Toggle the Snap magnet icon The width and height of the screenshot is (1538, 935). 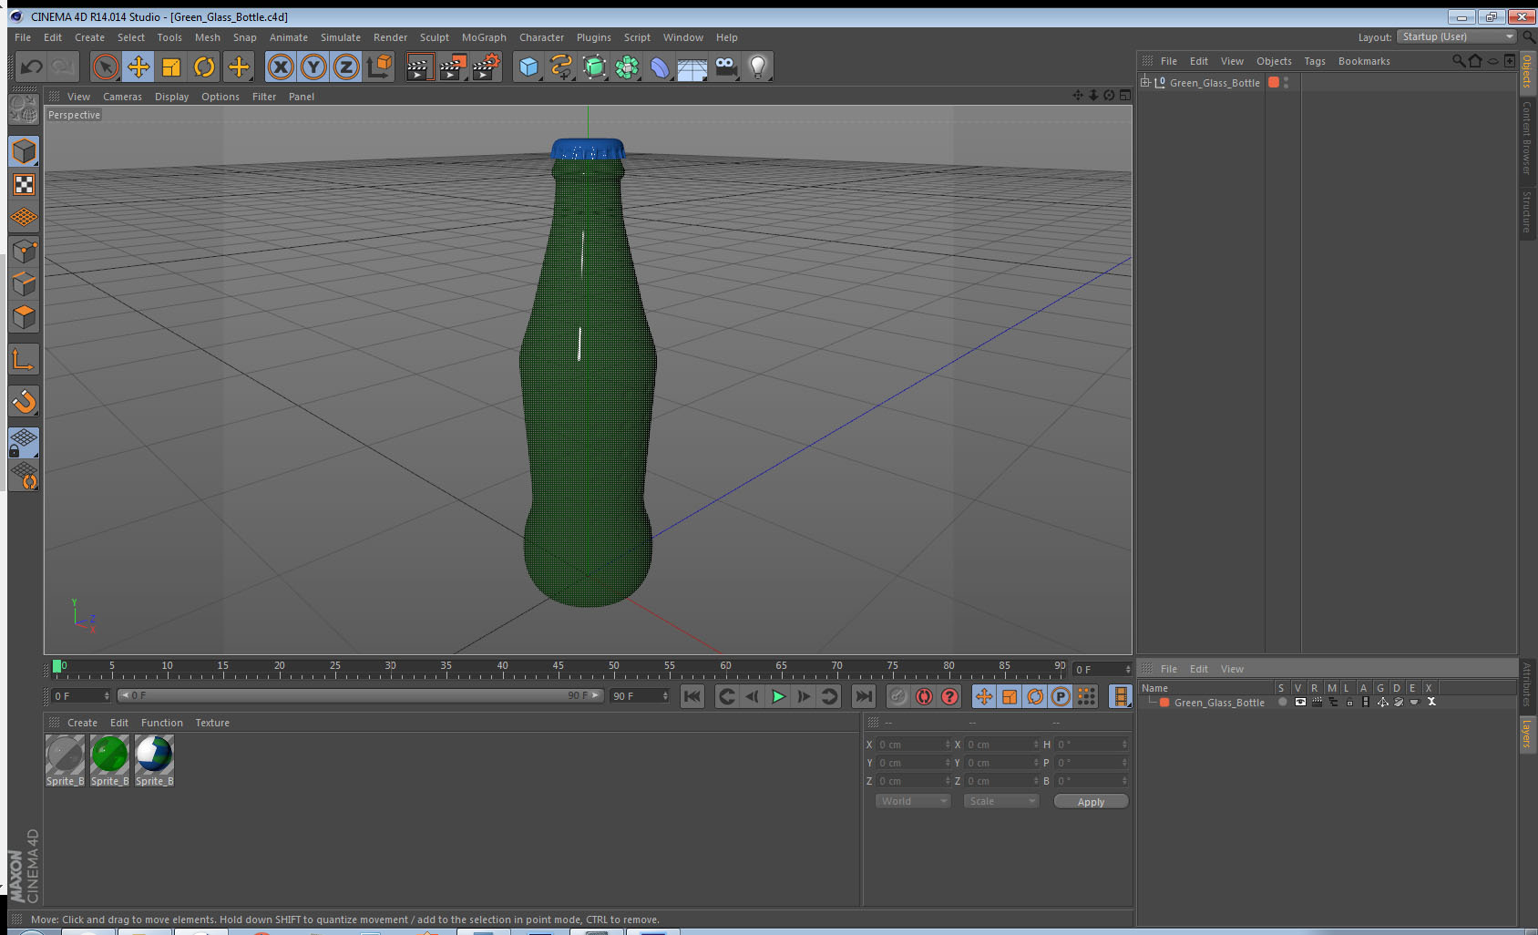pos(24,401)
